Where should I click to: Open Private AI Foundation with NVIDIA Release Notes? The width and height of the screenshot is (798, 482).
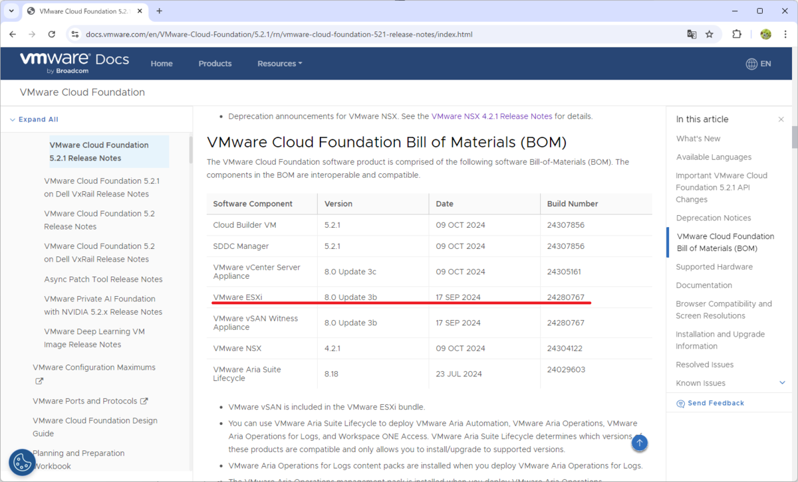coord(103,305)
